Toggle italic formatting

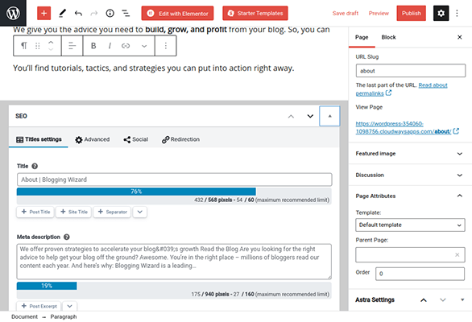110,46
